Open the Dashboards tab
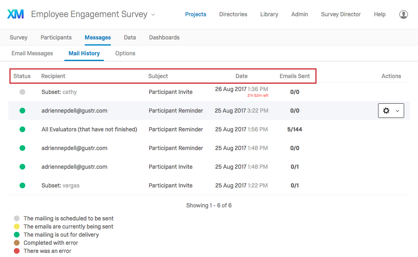The width and height of the screenshot is (418, 257). coord(164,37)
